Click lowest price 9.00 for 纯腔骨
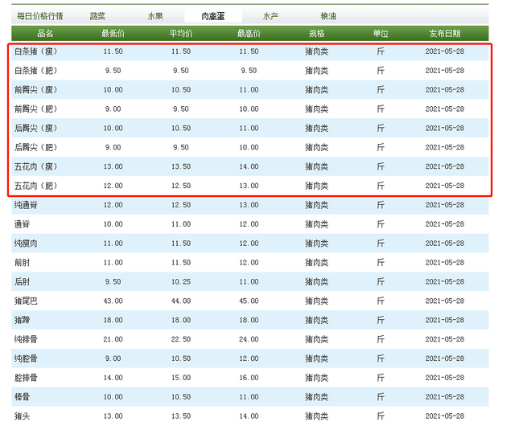515x430 pixels. point(113,358)
